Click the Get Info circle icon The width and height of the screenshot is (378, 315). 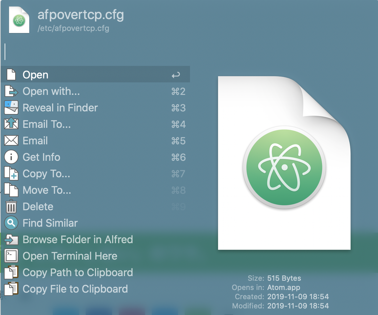coord(11,157)
